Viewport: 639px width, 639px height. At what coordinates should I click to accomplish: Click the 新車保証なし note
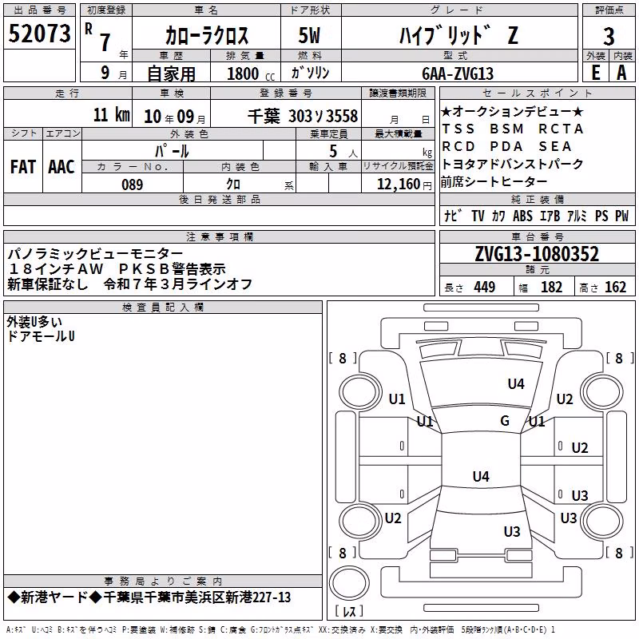click(48, 284)
